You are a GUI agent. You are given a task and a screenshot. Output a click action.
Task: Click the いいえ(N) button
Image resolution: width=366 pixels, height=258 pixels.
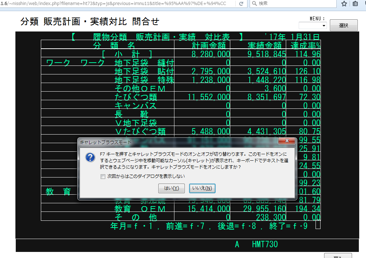[x=202, y=188]
